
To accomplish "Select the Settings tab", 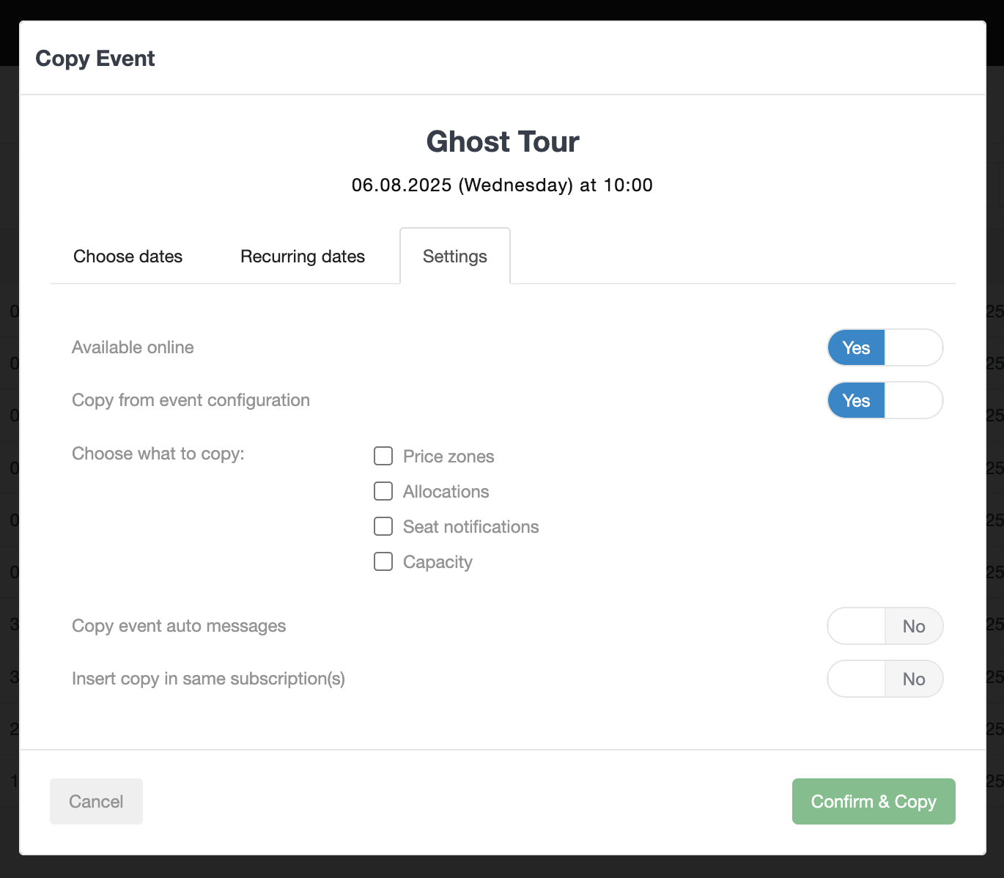I will (455, 257).
